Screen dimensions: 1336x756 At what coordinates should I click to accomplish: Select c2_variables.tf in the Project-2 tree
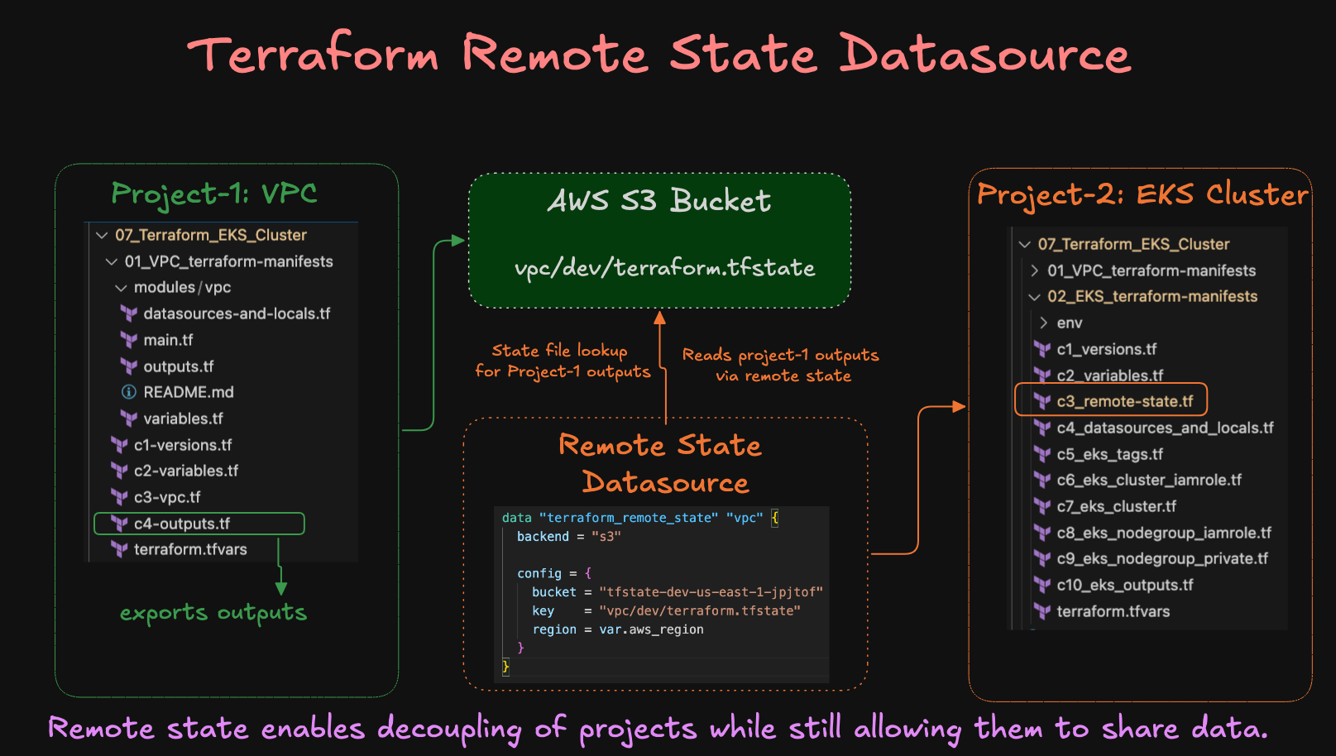[x=1109, y=375]
